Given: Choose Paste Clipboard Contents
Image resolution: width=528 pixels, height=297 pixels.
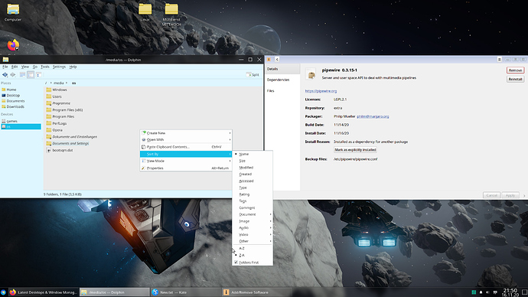Looking at the screenshot, I should (x=186, y=147).
